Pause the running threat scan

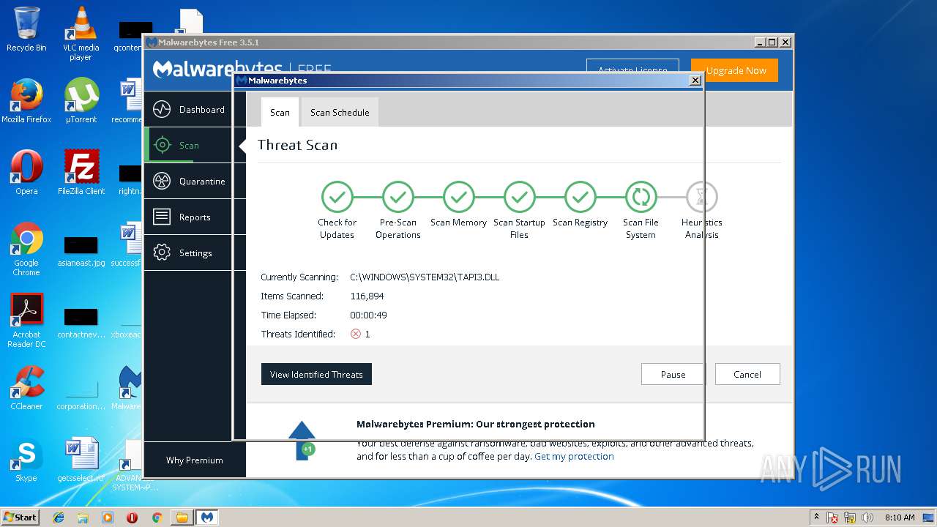[x=673, y=374]
